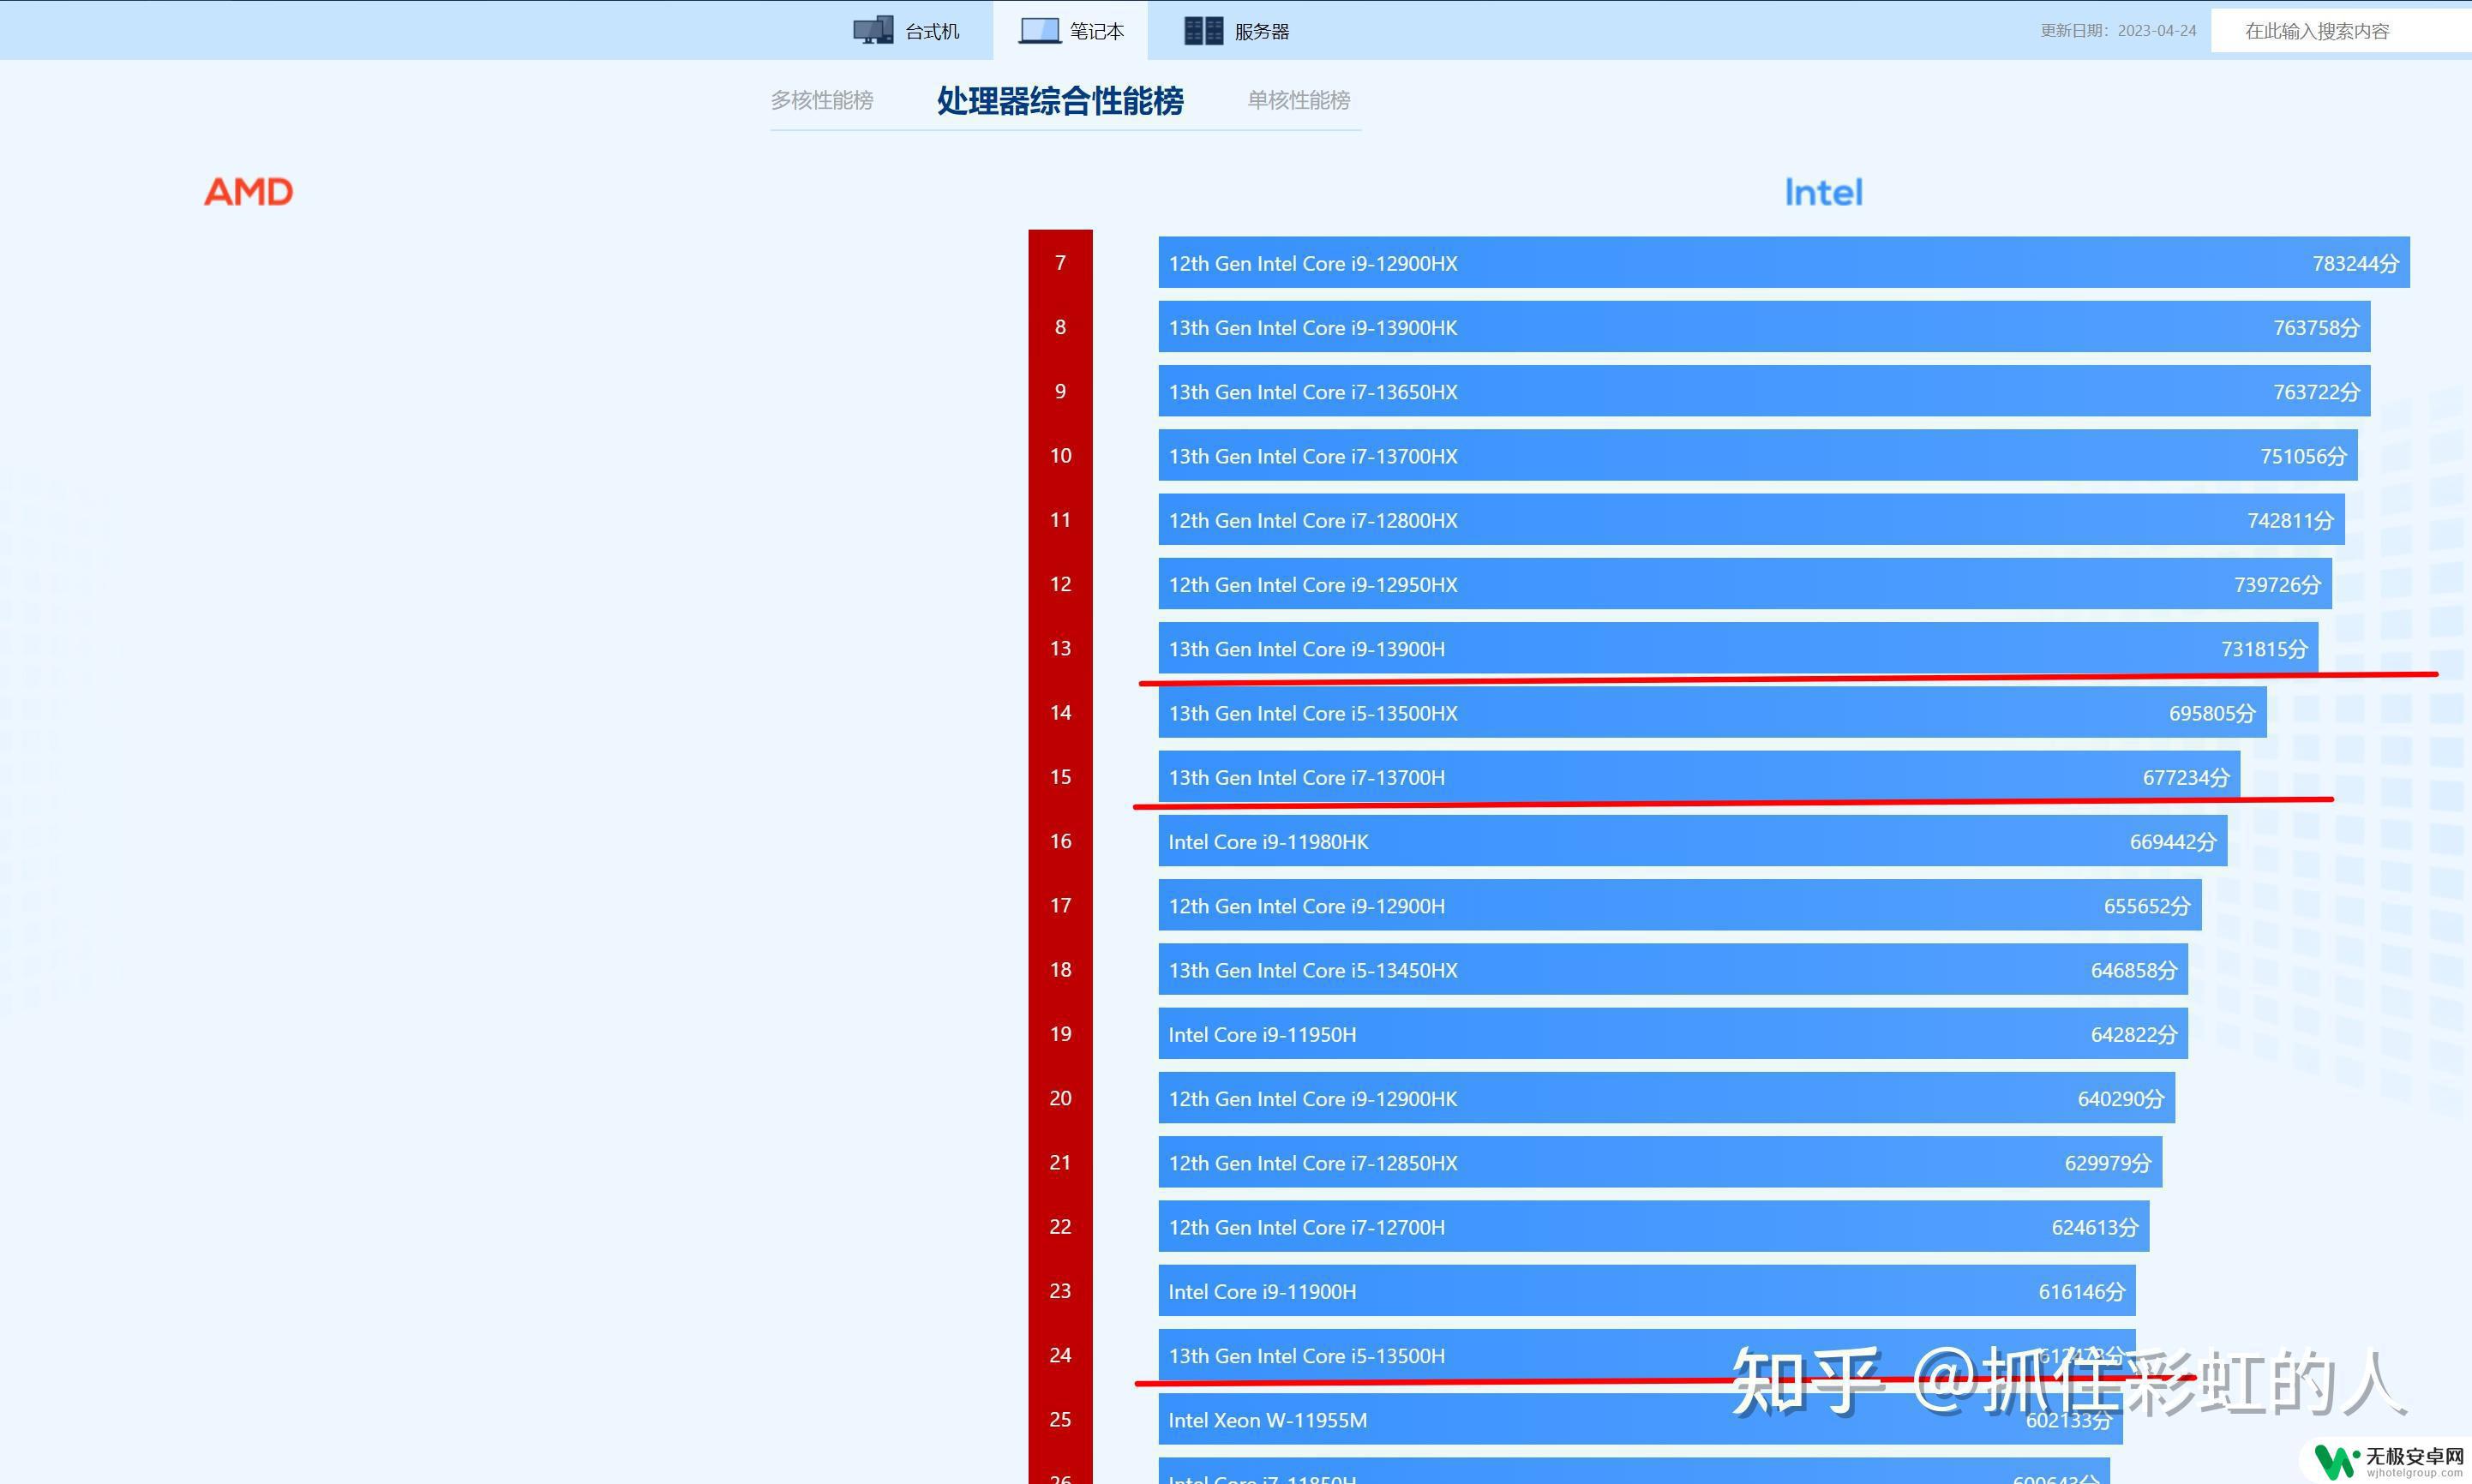Image resolution: width=2472 pixels, height=1484 pixels.
Task: Click the score 646858分
Action: [2134, 970]
